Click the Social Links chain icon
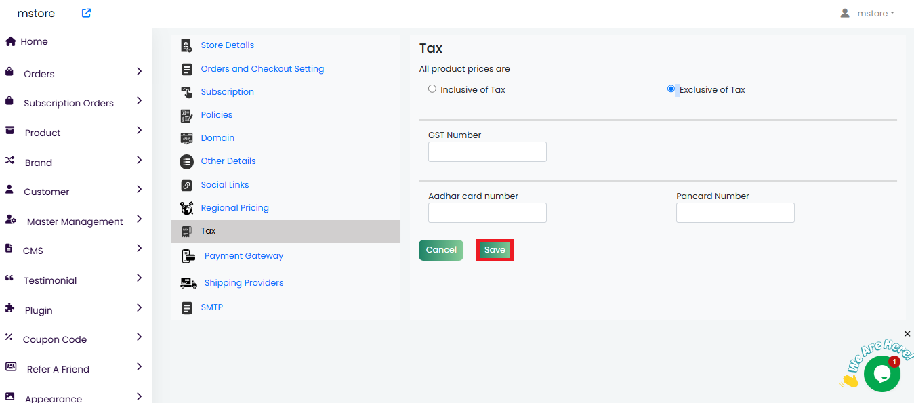 tap(186, 185)
